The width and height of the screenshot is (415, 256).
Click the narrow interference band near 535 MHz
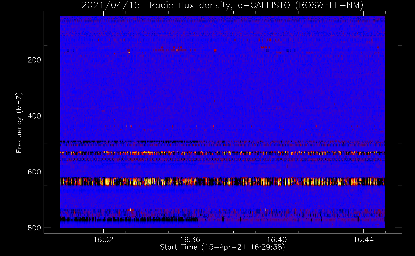click(223, 153)
